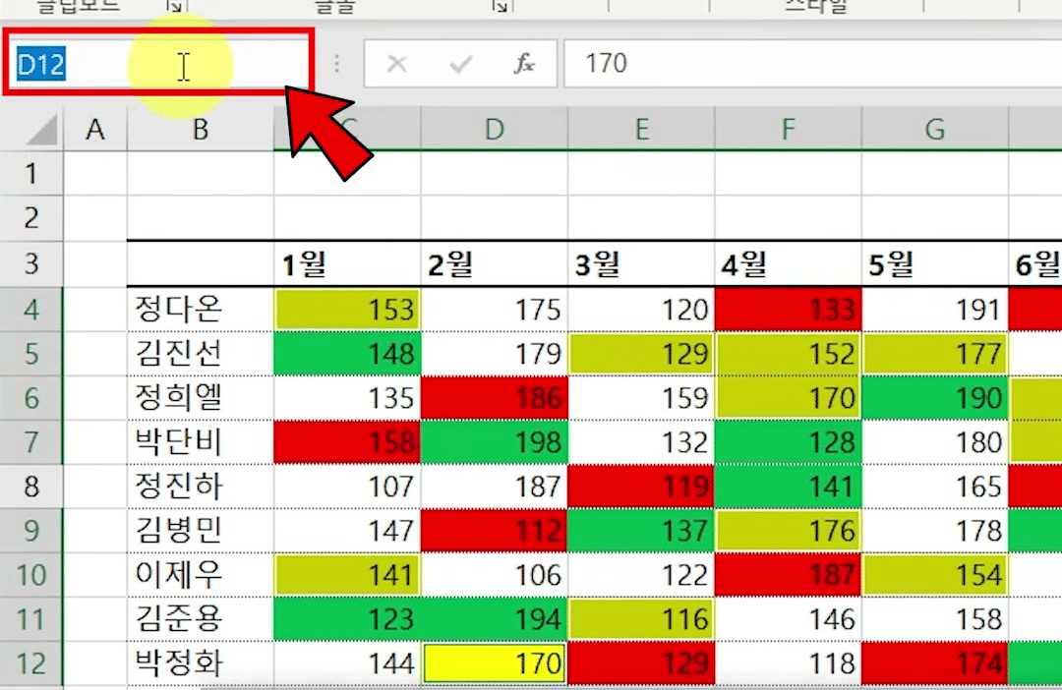
Task: Select column D header
Action: (x=495, y=129)
